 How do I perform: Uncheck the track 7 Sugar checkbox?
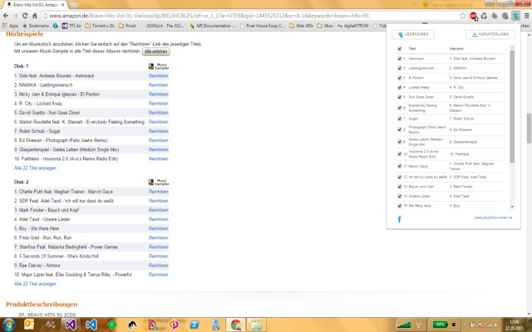pyautogui.click(x=399, y=119)
